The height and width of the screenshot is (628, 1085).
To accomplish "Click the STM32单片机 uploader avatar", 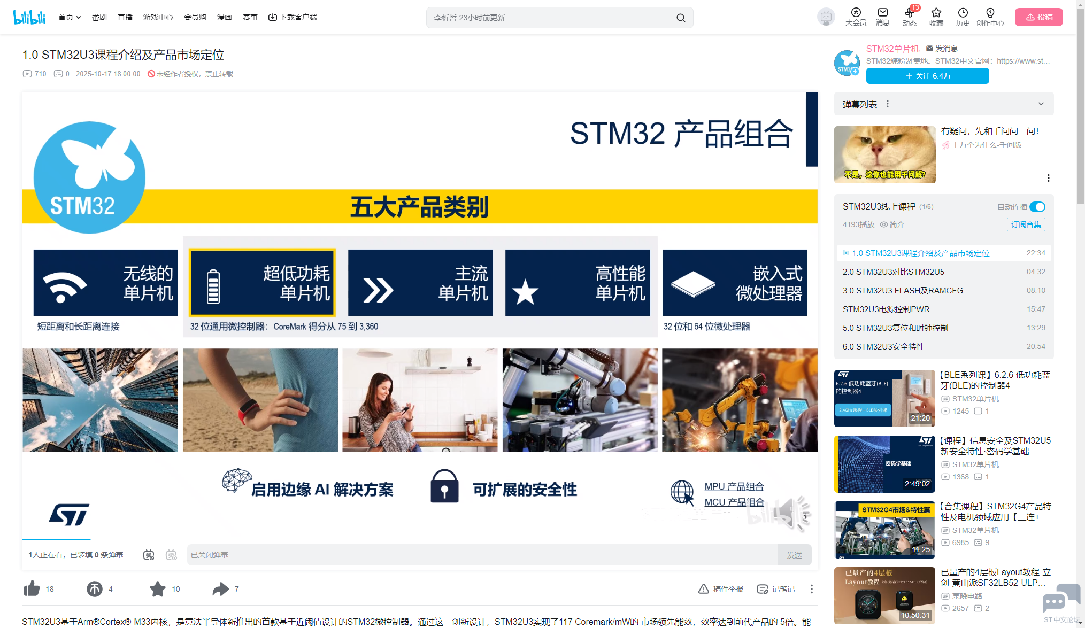I will click(847, 63).
